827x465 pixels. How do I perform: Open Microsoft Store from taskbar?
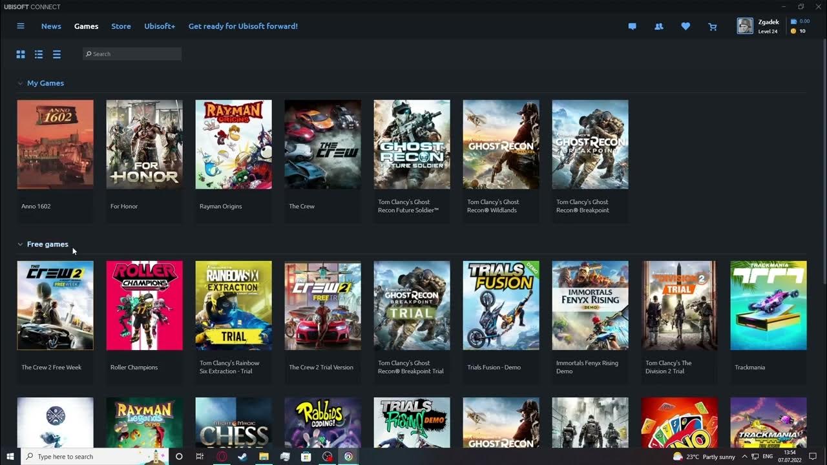coord(306,457)
